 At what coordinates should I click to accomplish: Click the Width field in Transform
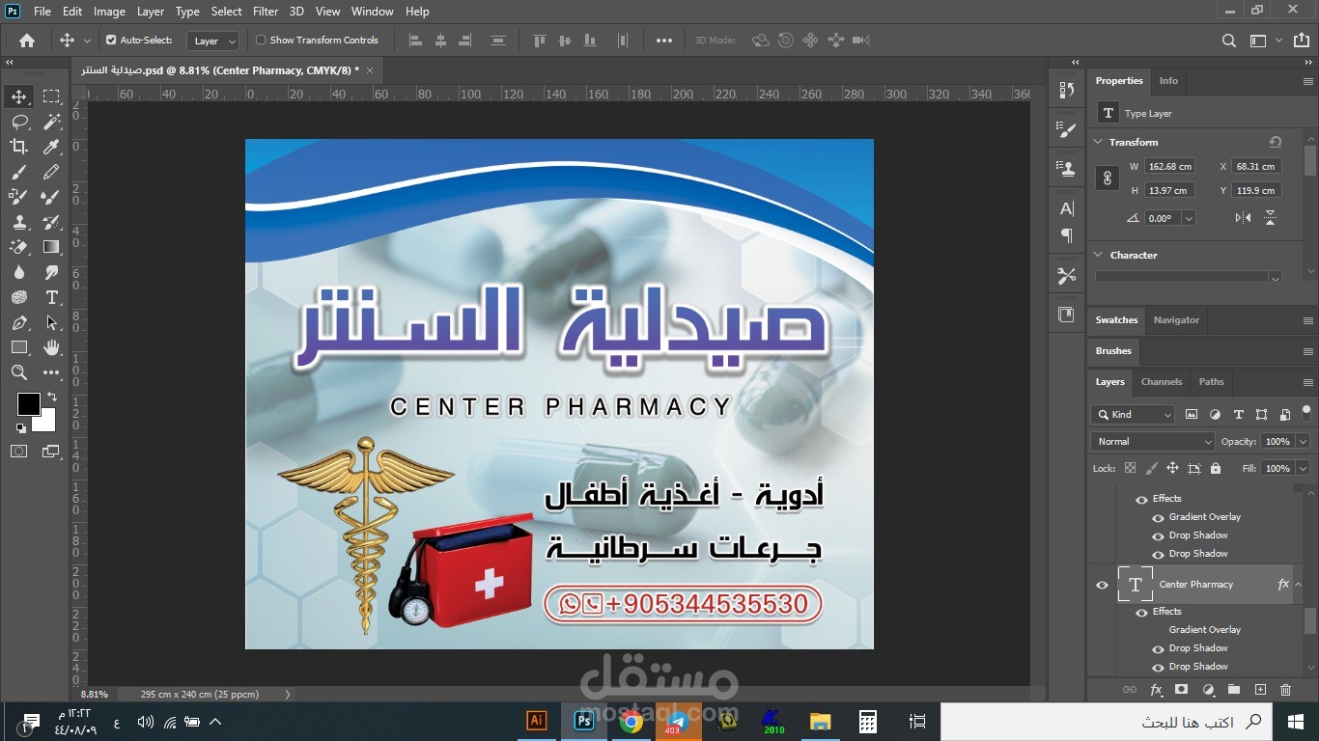click(x=1169, y=167)
